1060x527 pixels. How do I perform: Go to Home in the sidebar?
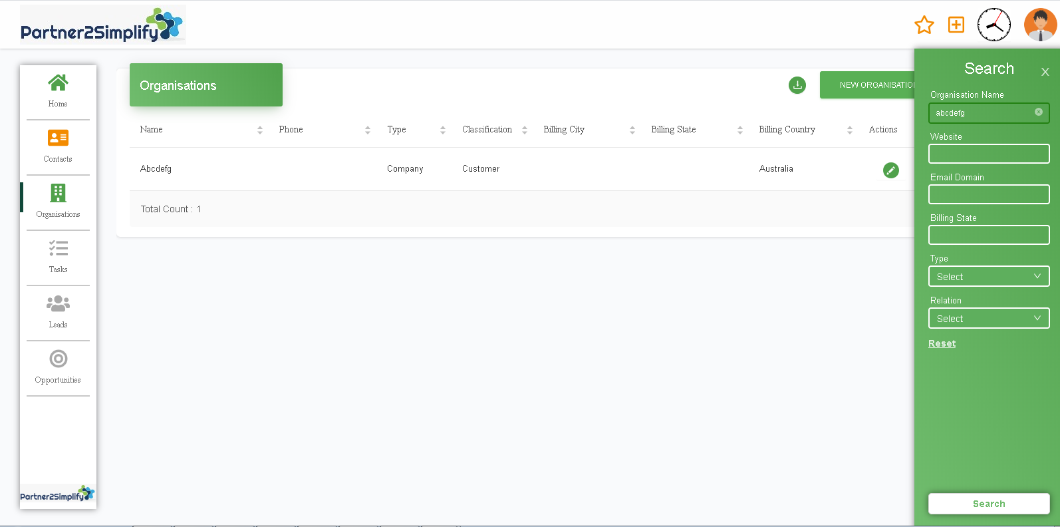(58, 90)
